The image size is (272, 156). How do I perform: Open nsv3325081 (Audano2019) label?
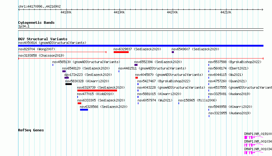tap(229, 94)
